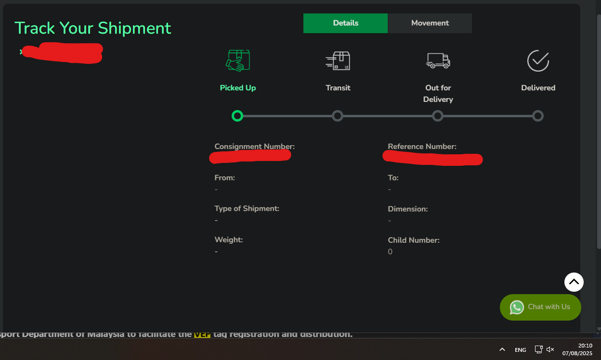The width and height of the screenshot is (601, 360).
Task: Click the Picked Up handshake package icon
Action: 238,61
